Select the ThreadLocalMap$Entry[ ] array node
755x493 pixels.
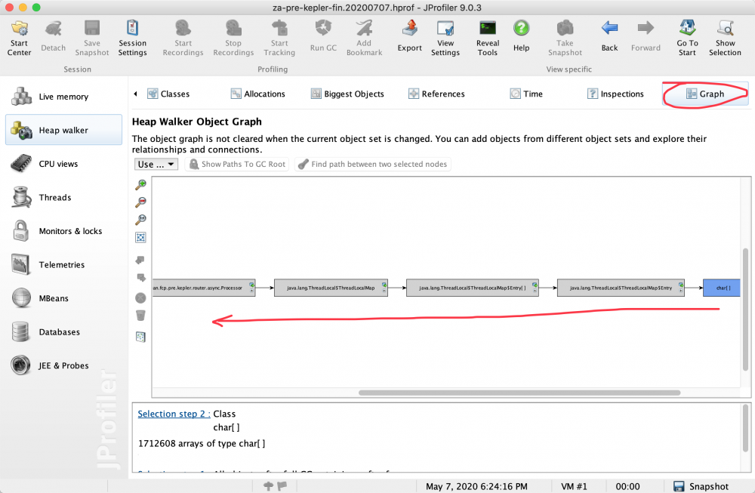click(473, 288)
